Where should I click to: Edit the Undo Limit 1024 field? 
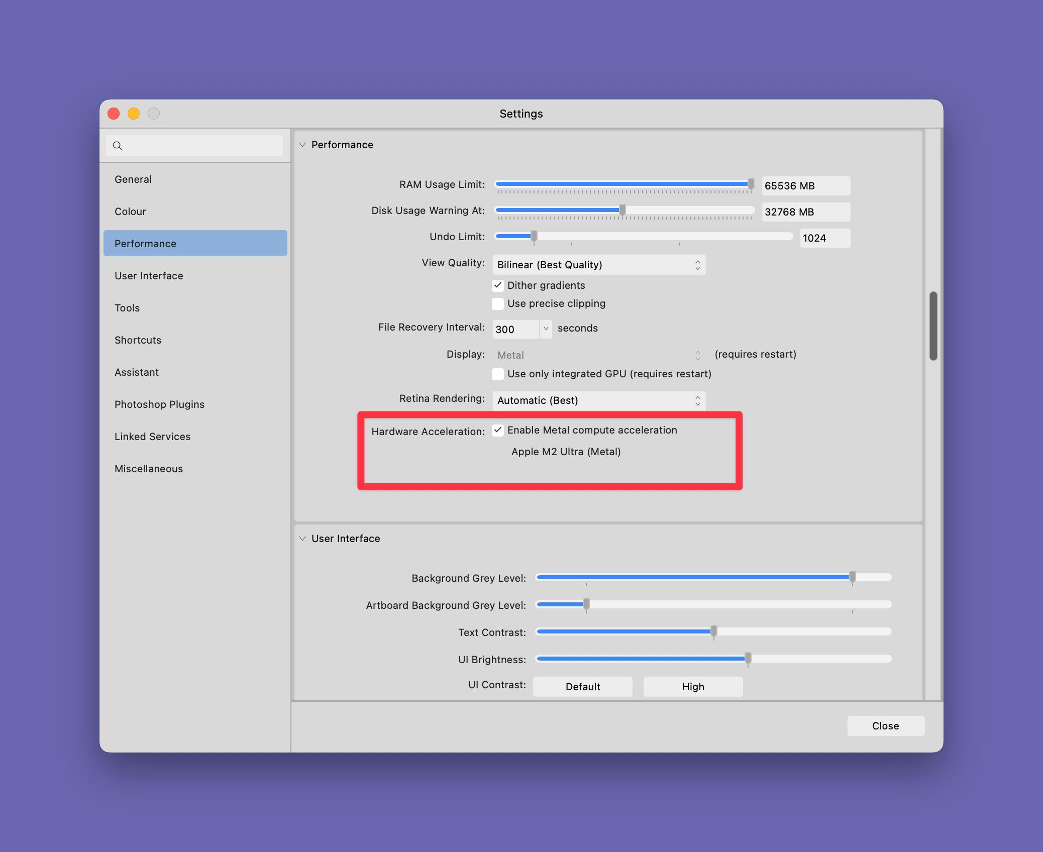pyautogui.click(x=825, y=238)
